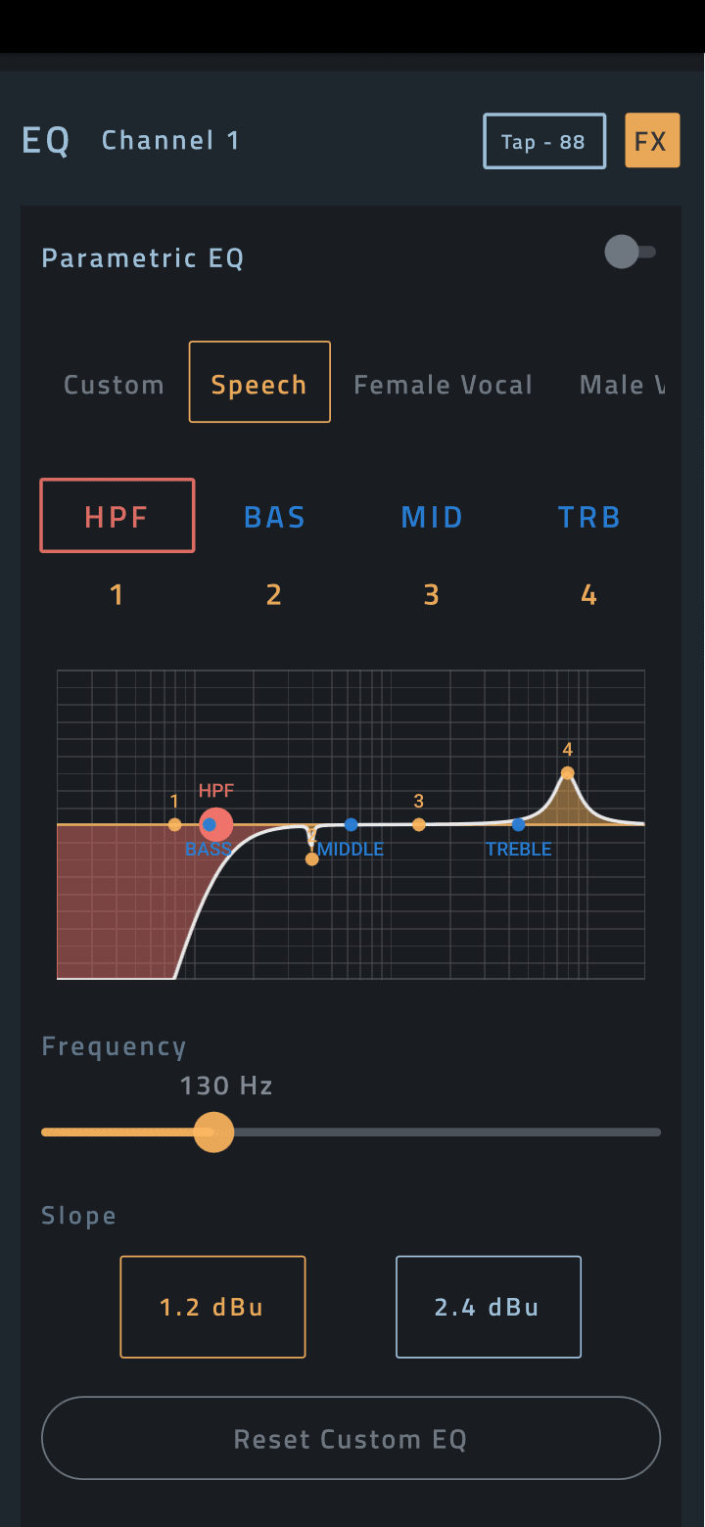Select the HPF band button
The width and height of the screenshot is (705, 1527).
(x=117, y=516)
